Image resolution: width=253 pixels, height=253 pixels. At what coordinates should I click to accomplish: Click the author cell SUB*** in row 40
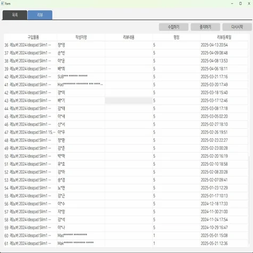click(x=81, y=77)
